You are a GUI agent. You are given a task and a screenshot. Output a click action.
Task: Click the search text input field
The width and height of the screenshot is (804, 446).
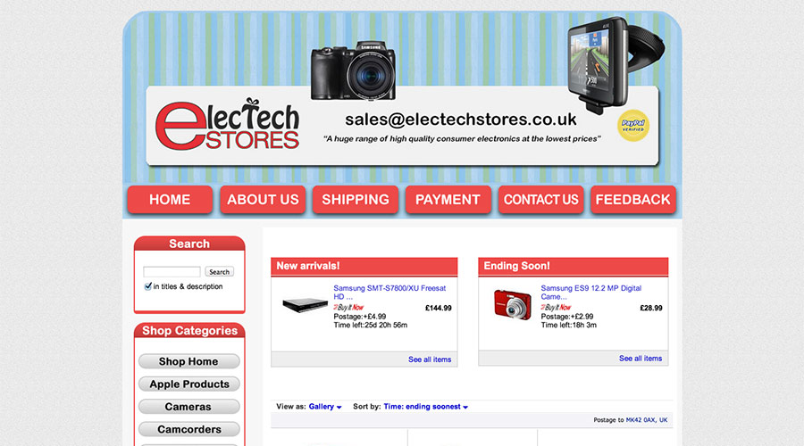click(x=172, y=272)
